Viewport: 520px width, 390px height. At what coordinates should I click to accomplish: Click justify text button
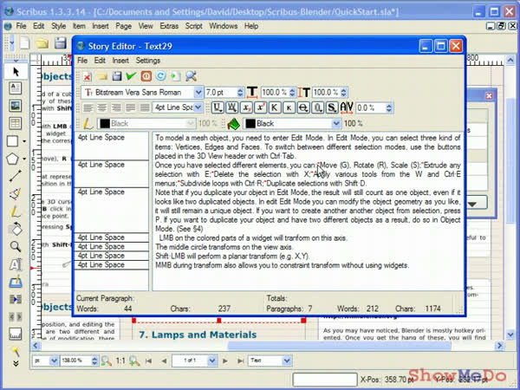tap(131, 107)
